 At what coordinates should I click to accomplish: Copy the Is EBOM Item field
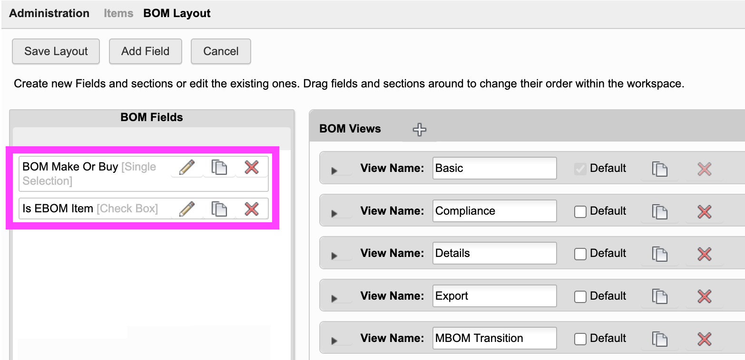pos(219,208)
